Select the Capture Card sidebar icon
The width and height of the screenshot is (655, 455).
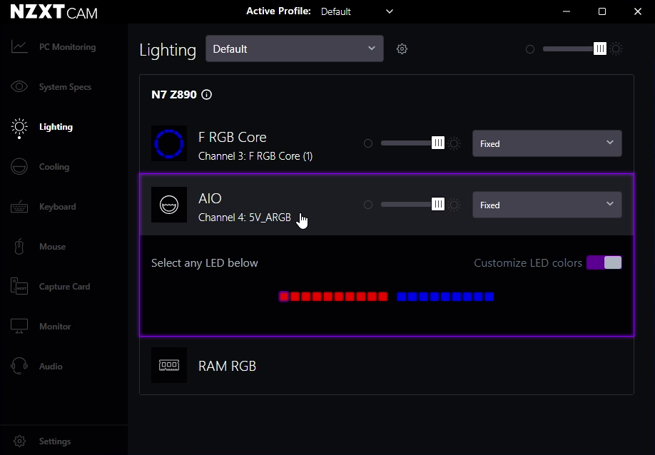click(19, 286)
